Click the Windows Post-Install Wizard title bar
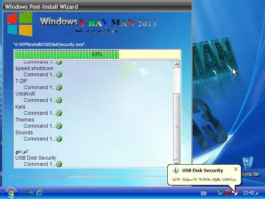Viewport: 265px width, 199px height. pos(97,7)
